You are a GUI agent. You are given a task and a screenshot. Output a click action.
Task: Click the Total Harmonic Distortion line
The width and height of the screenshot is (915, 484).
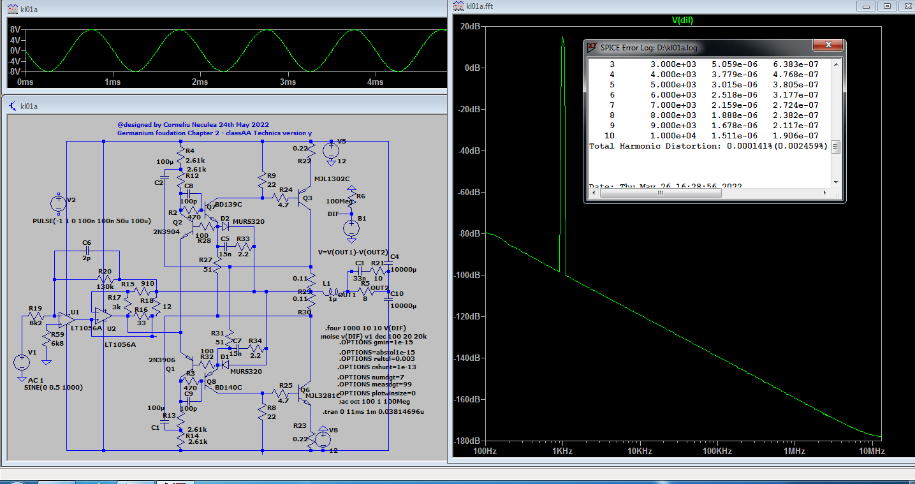[708, 146]
